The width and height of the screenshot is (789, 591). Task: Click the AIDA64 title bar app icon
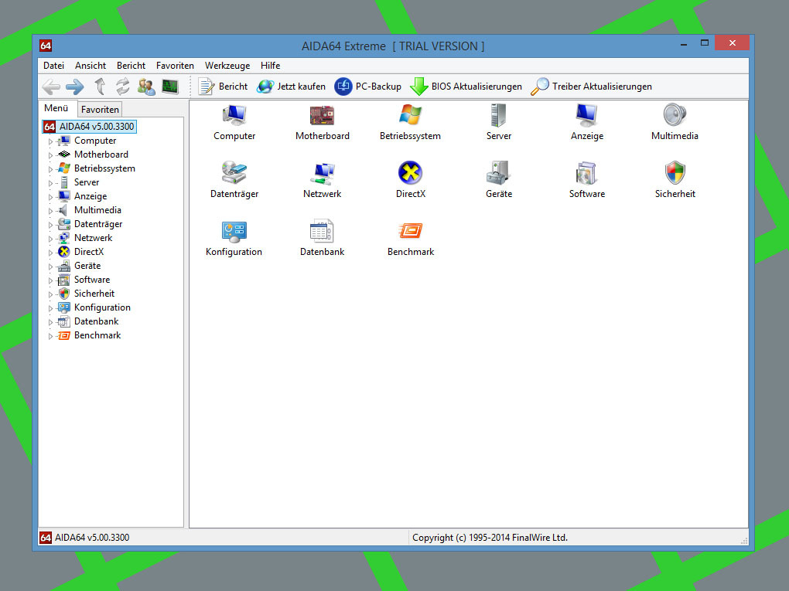pos(46,46)
